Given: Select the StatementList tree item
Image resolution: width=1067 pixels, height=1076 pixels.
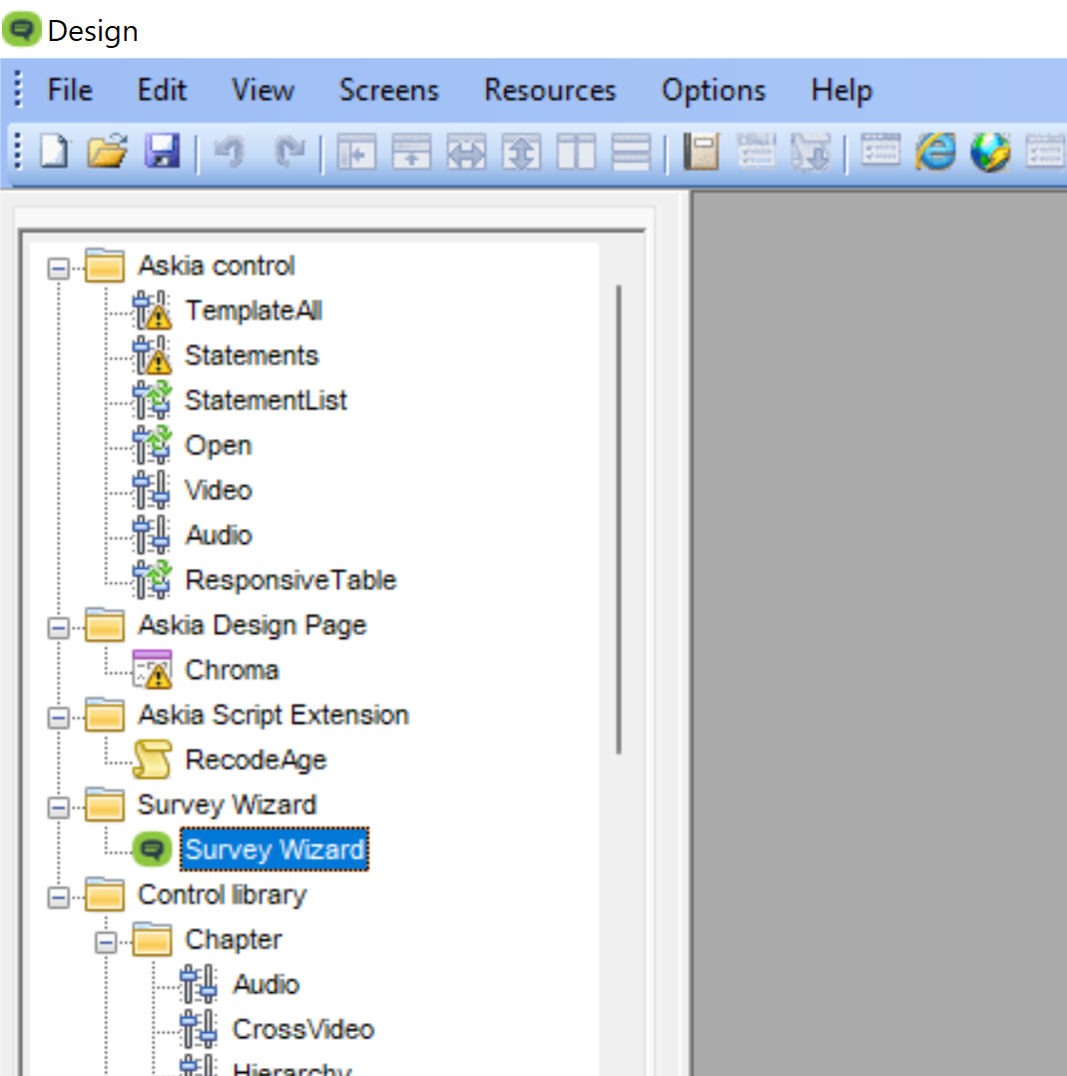Looking at the screenshot, I should [x=267, y=400].
